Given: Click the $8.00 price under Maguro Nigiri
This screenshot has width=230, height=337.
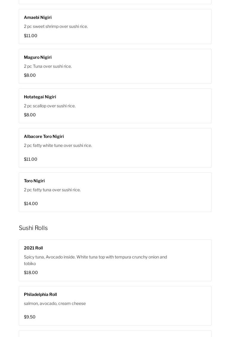Looking at the screenshot, I should (x=30, y=75).
